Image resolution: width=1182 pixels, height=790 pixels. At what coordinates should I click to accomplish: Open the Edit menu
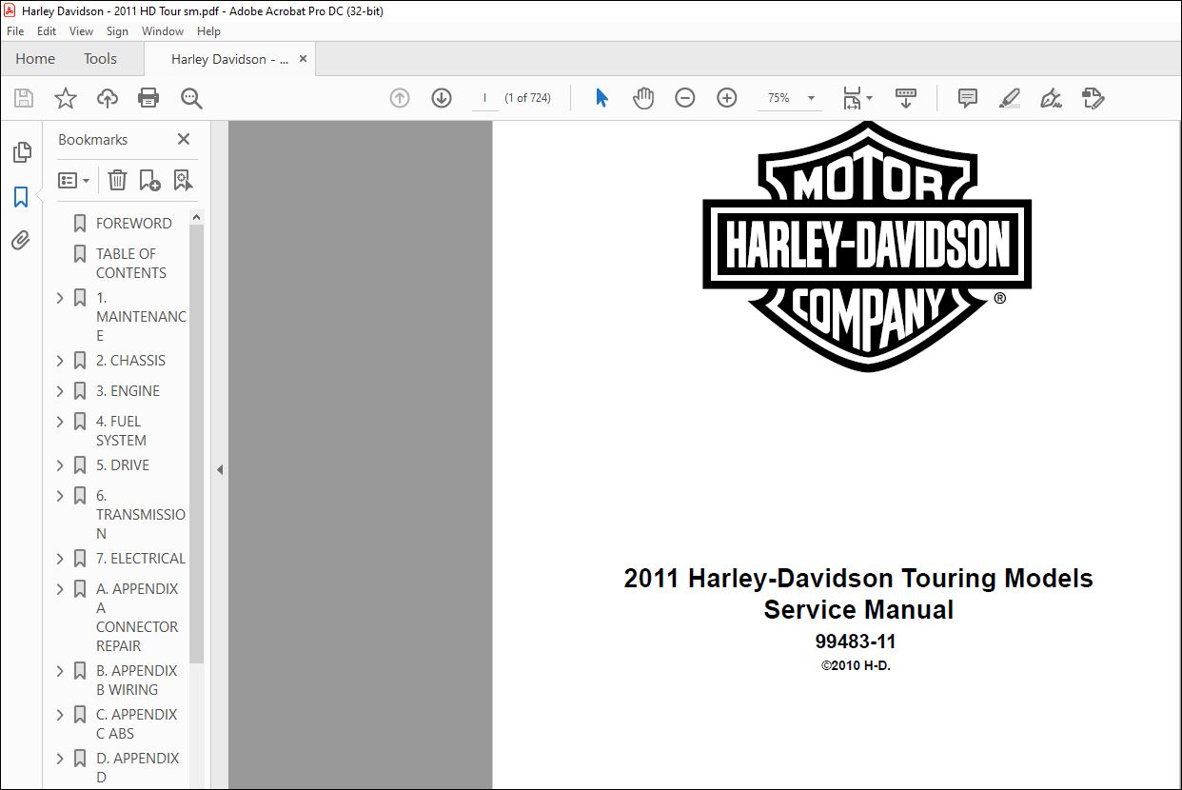(x=47, y=31)
